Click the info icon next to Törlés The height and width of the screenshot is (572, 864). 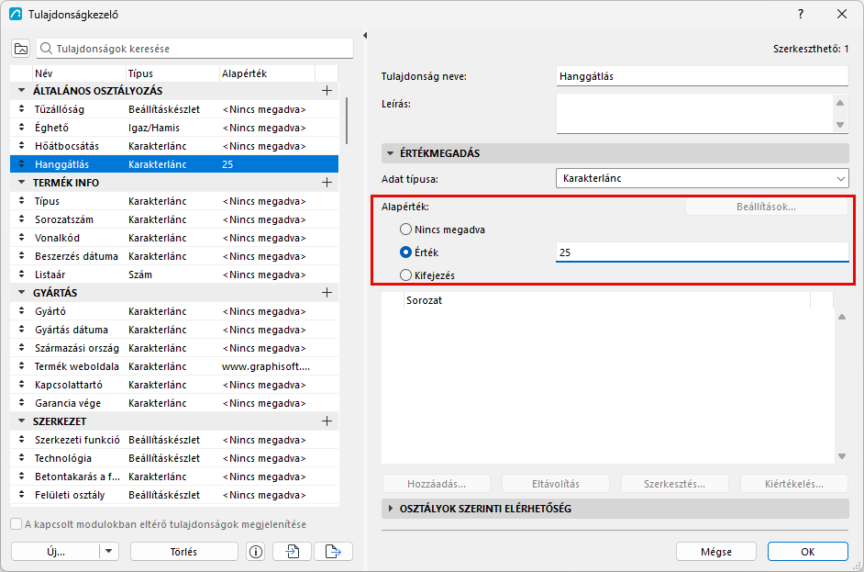(256, 552)
